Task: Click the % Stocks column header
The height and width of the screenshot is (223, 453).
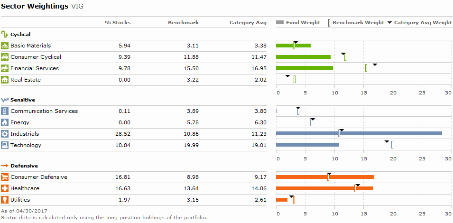Action: click(118, 22)
